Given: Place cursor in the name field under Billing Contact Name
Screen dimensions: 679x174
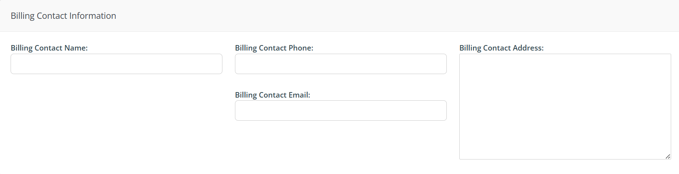Looking at the screenshot, I should [117, 64].
